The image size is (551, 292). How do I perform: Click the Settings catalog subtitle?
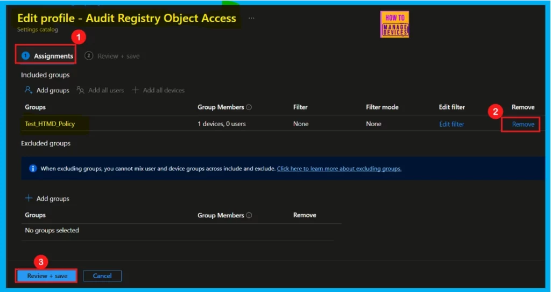tap(38, 30)
